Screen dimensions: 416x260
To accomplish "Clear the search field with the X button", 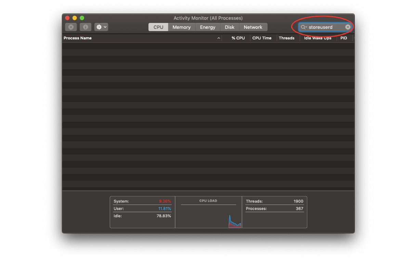I will point(348,27).
